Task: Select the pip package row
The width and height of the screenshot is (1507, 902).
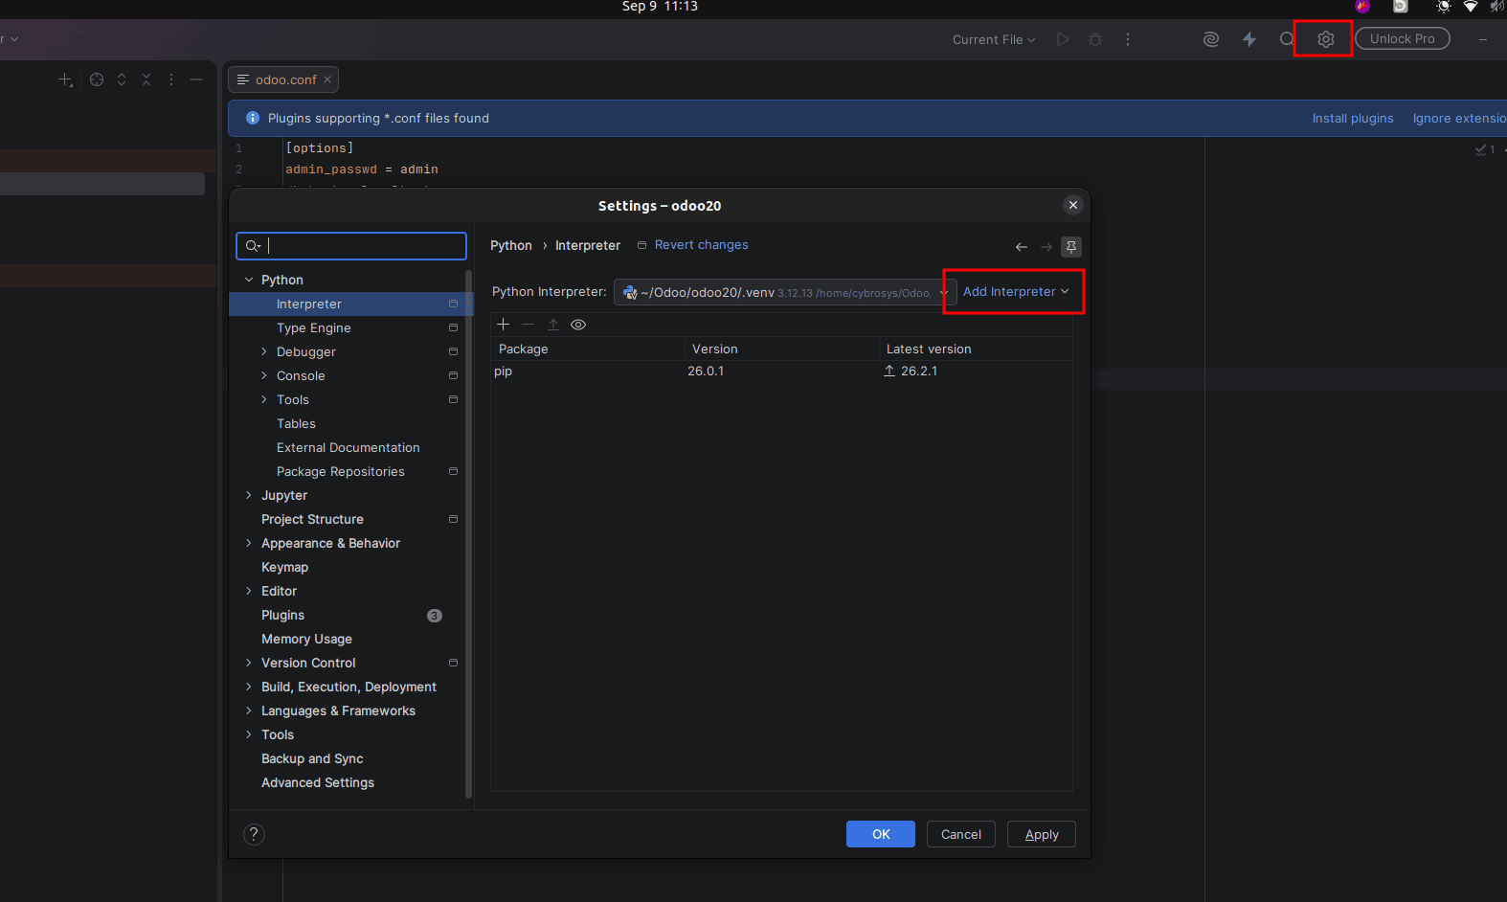Action: (x=781, y=372)
